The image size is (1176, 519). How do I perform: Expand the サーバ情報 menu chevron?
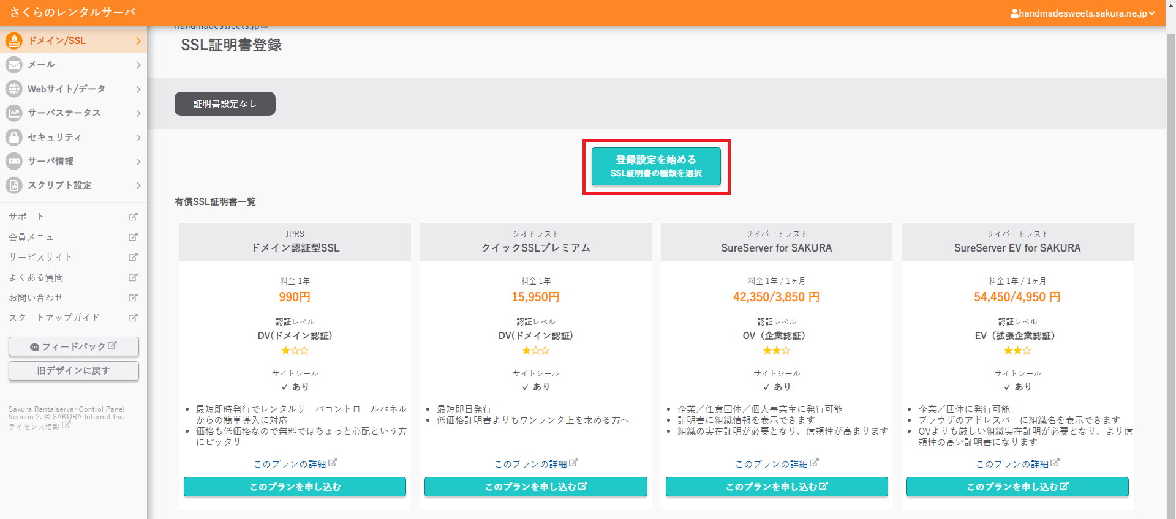(x=138, y=162)
